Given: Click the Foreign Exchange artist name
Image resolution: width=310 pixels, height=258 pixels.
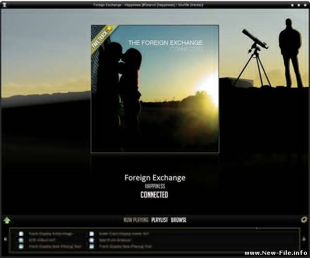Looking at the screenshot, I should pos(154,178).
